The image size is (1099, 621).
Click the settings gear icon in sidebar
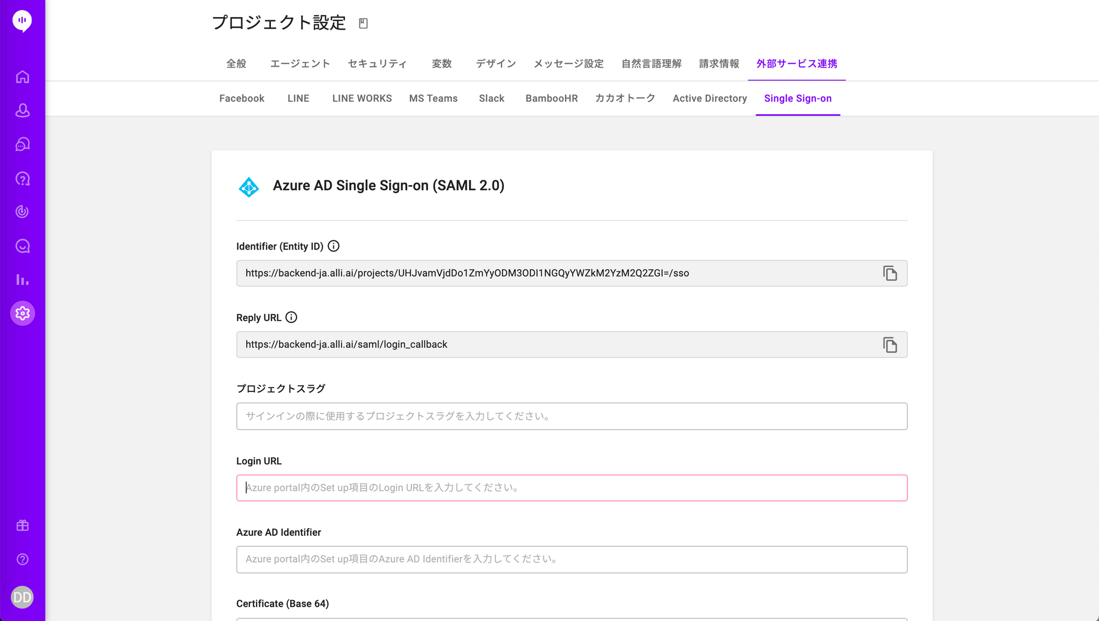(23, 313)
